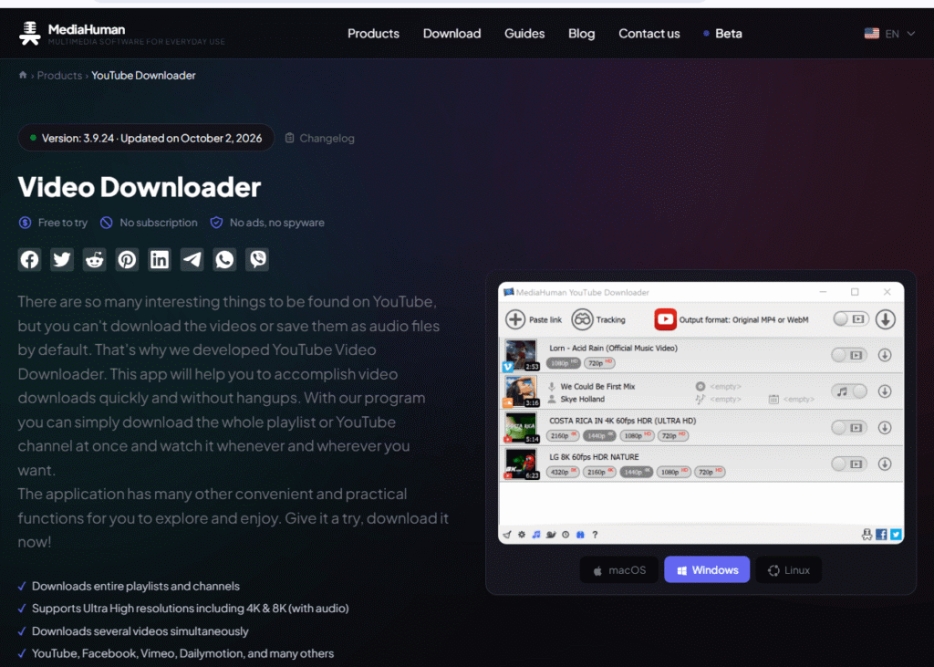Screen dimensions: 934x667
Task: Toggle video switch for LG 8K HDR NATURE
Action: [x=849, y=464]
